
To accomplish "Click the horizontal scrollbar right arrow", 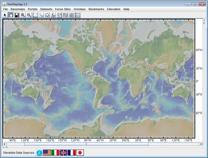I will pos(201,144).
